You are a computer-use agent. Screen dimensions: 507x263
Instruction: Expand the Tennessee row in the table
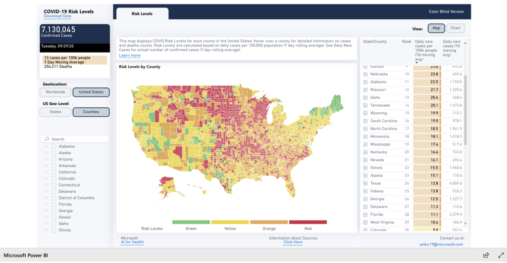tap(365, 105)
